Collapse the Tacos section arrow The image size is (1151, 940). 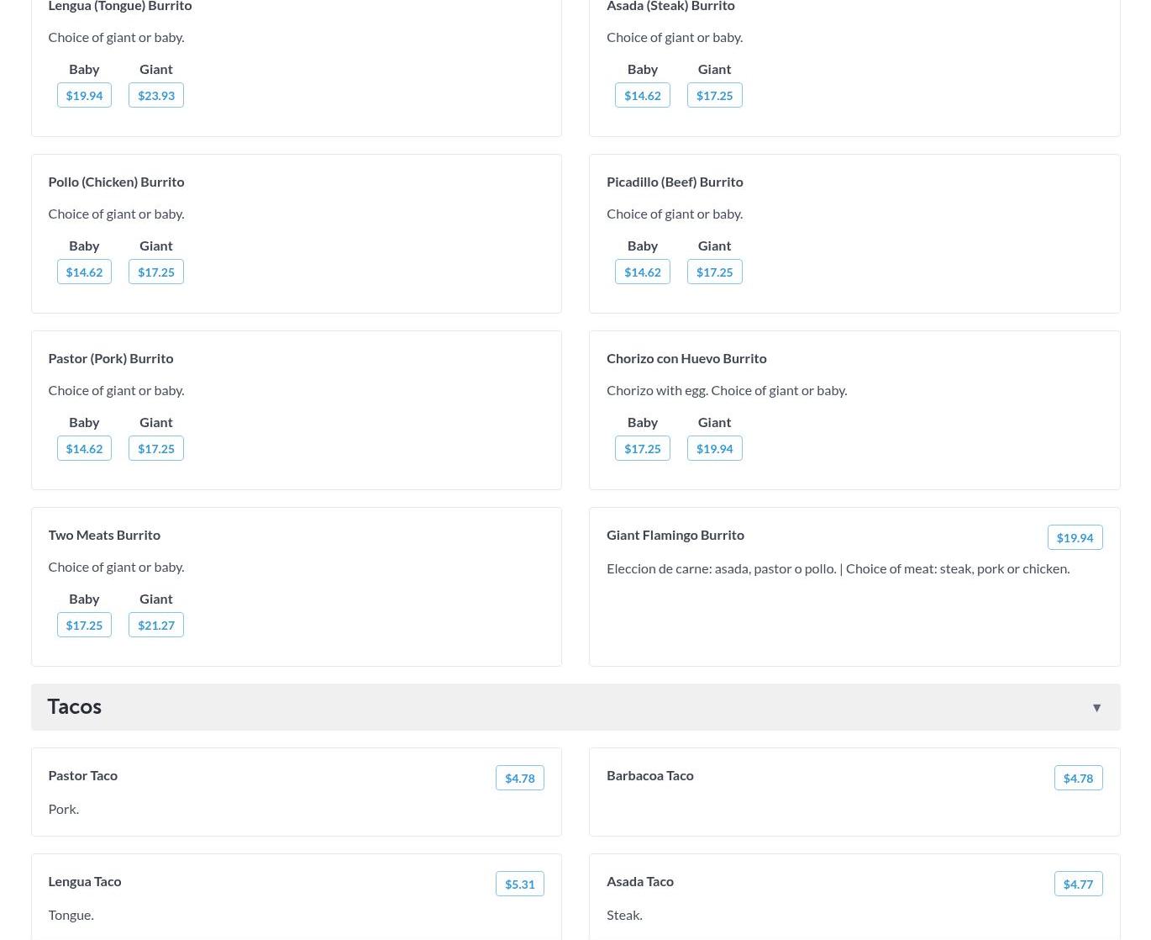pyautogui.click(x=1096, y=708)
